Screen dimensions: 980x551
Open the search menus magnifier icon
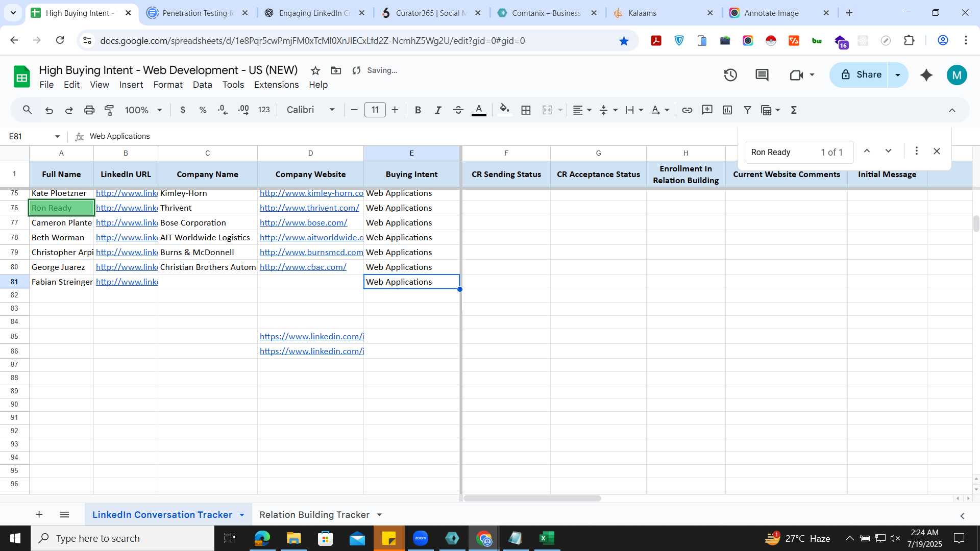tap(28, 110)
